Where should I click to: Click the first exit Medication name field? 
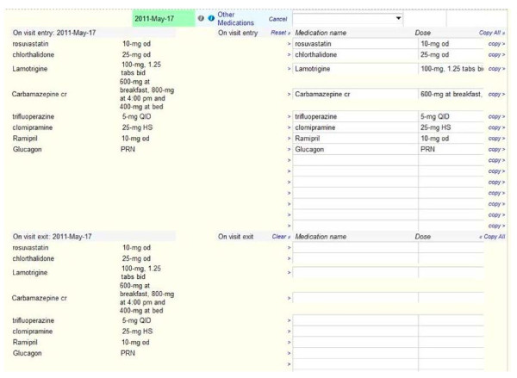pyautogui.click(x=355, y=247)
